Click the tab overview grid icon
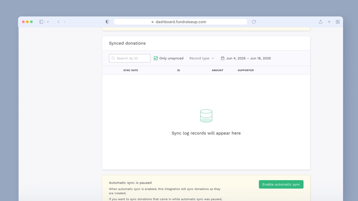The image size is (358, 201). coord(338,22)
